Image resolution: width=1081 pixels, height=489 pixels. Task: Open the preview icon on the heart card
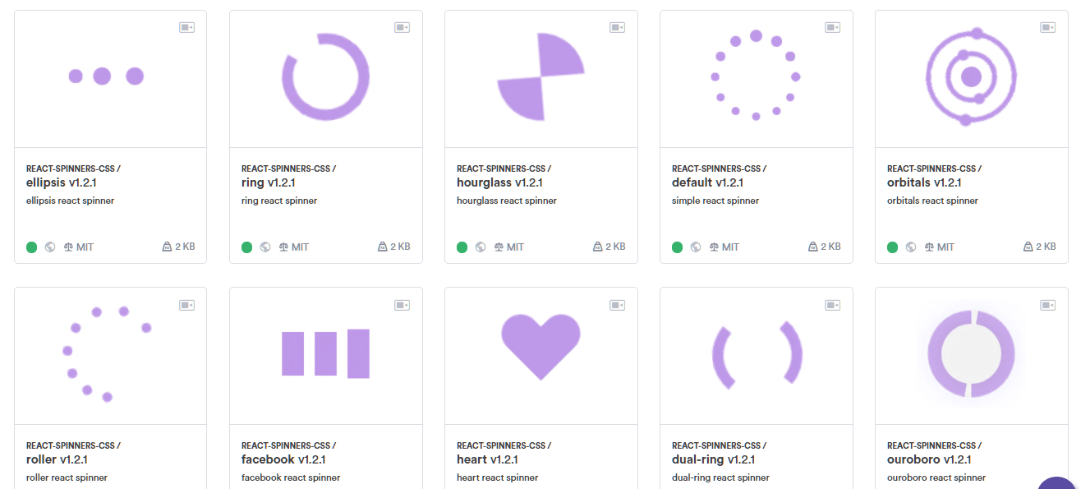point(617,303)
